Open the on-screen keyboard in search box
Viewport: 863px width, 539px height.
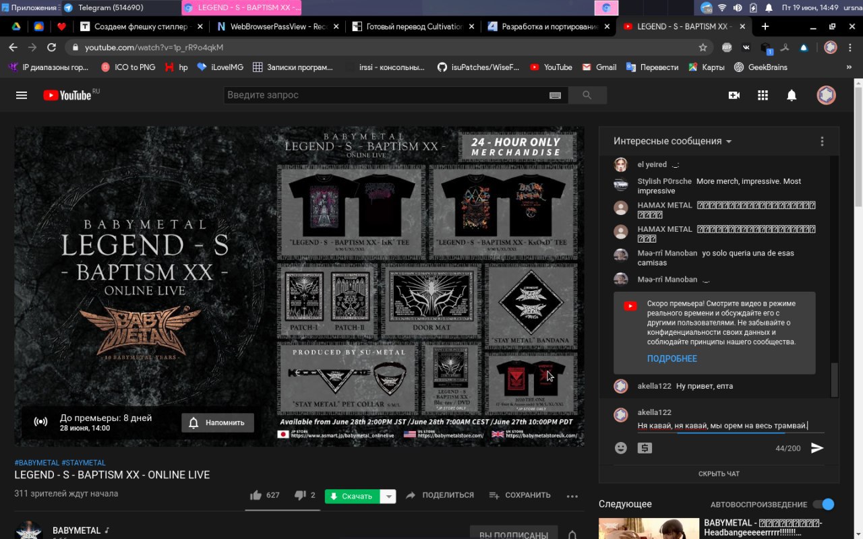(555, 96)
